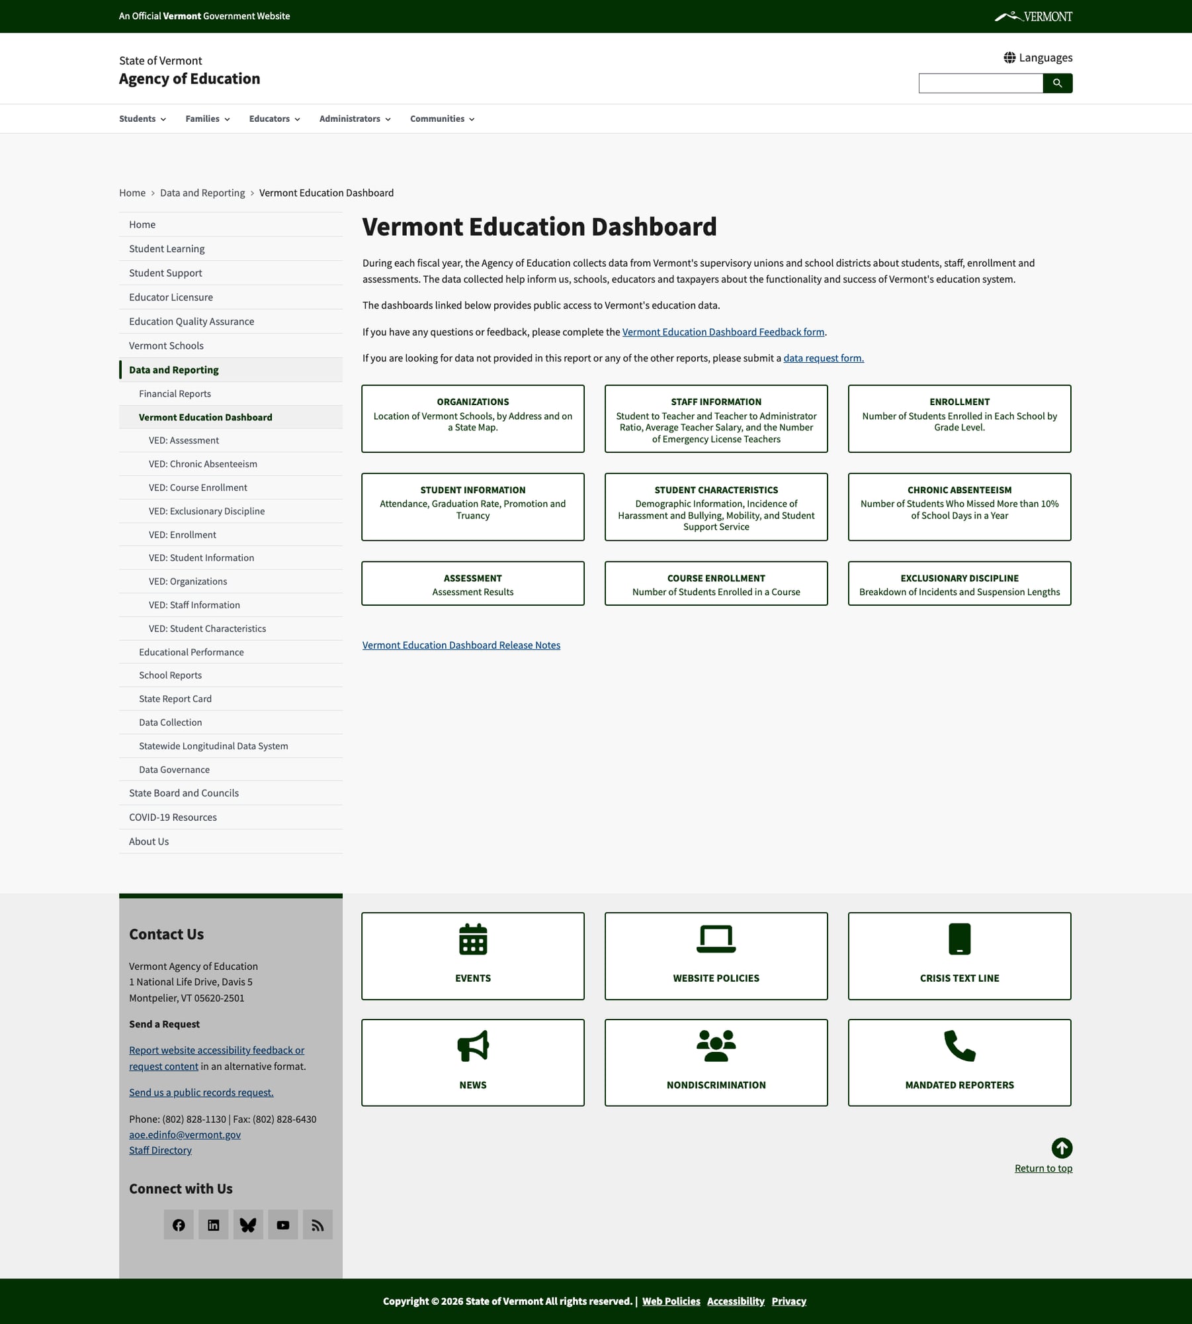Open the Student Information dashboard card
This screenshot has height=1324, width=1192.
pyautogui.click(x=473, y=506)
